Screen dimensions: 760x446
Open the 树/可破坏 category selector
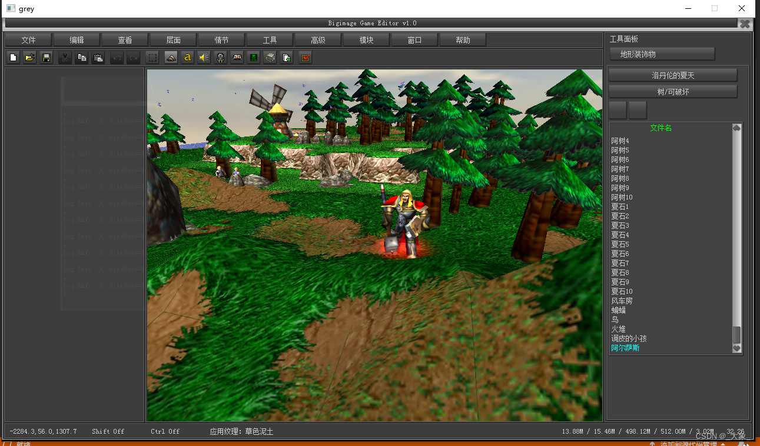(x=673, y=92)
